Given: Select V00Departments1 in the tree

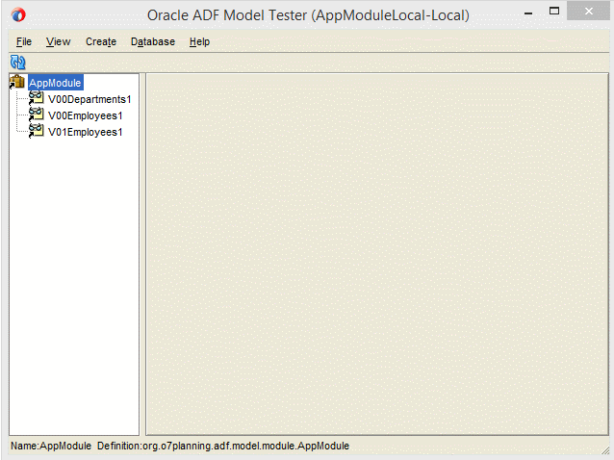Looking at the screenshot, I should point(90,99).
